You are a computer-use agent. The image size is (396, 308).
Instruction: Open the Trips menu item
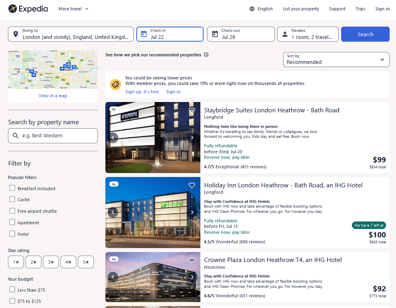(x=360, y=8)
